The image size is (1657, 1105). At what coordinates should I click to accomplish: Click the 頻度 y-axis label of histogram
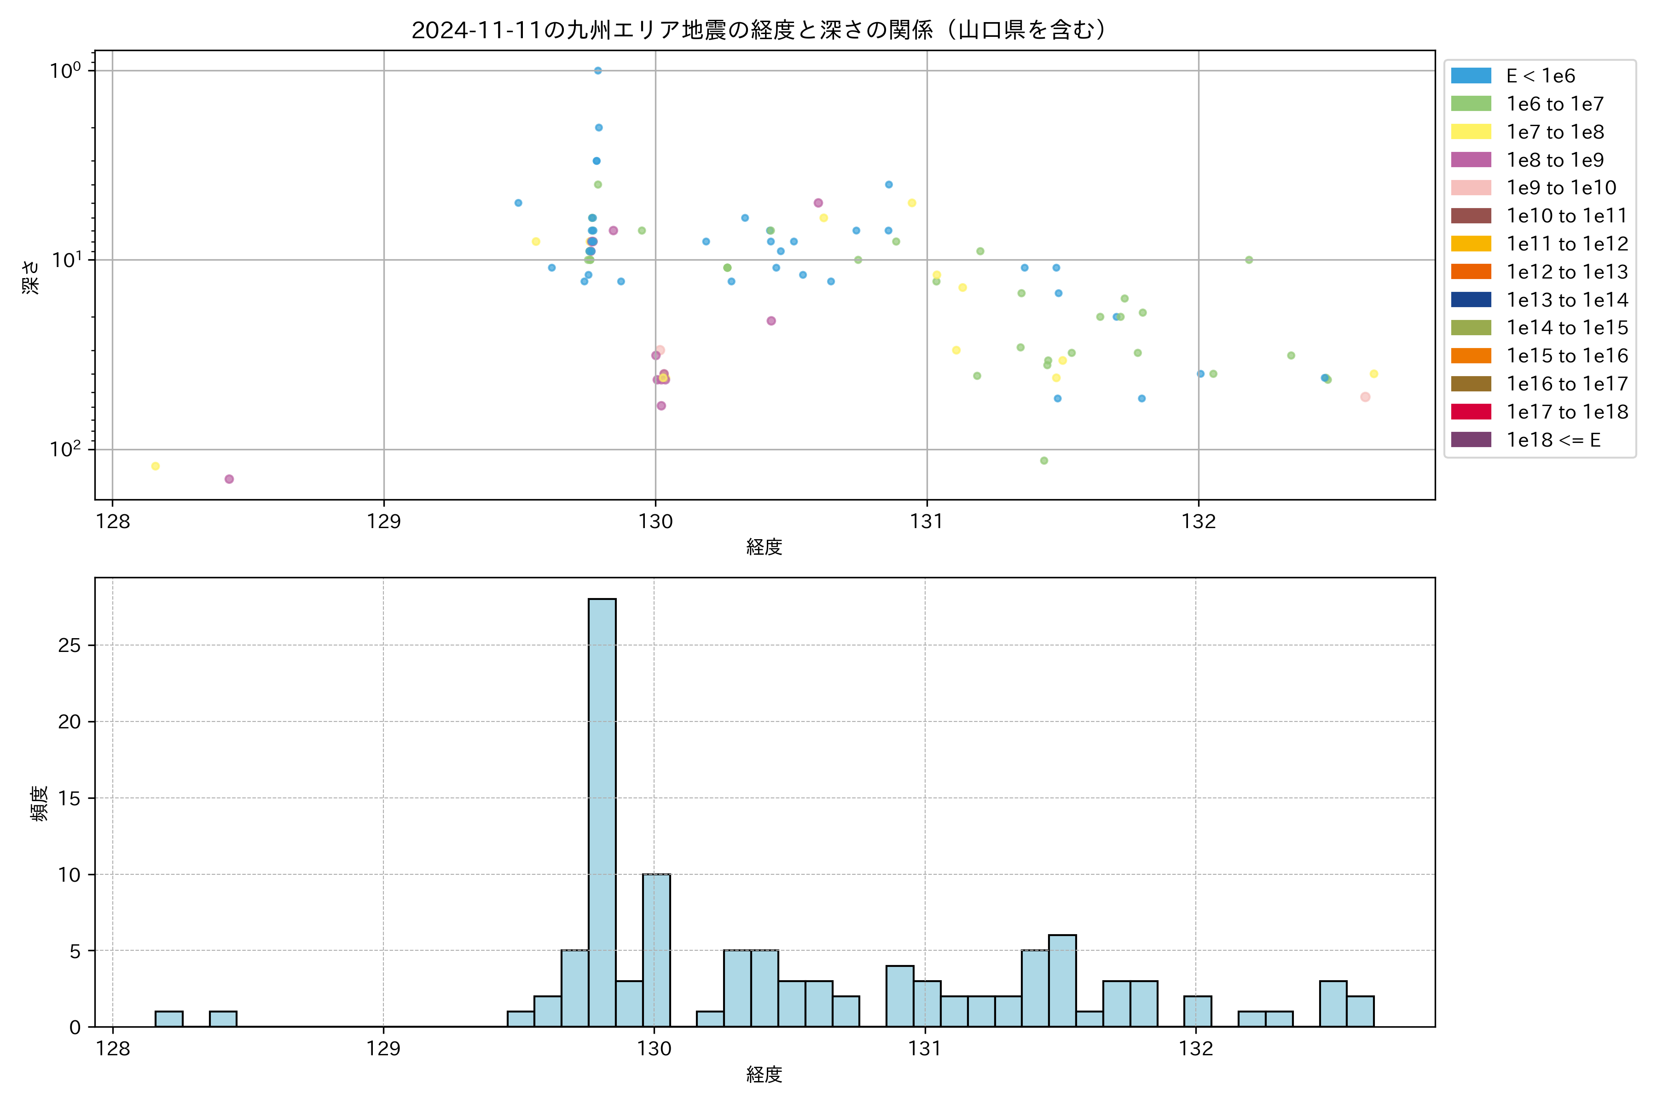pos(40,803)
